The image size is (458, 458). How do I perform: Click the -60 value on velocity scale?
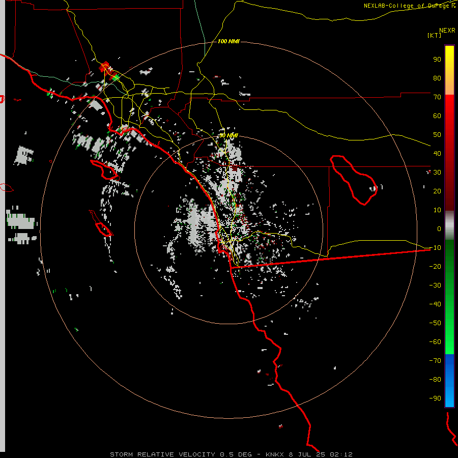[435, 342]
